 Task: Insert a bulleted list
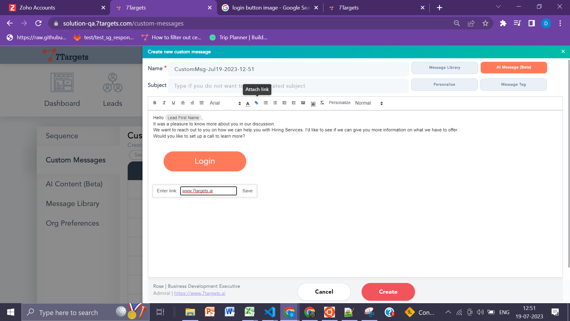coord(275,103)
